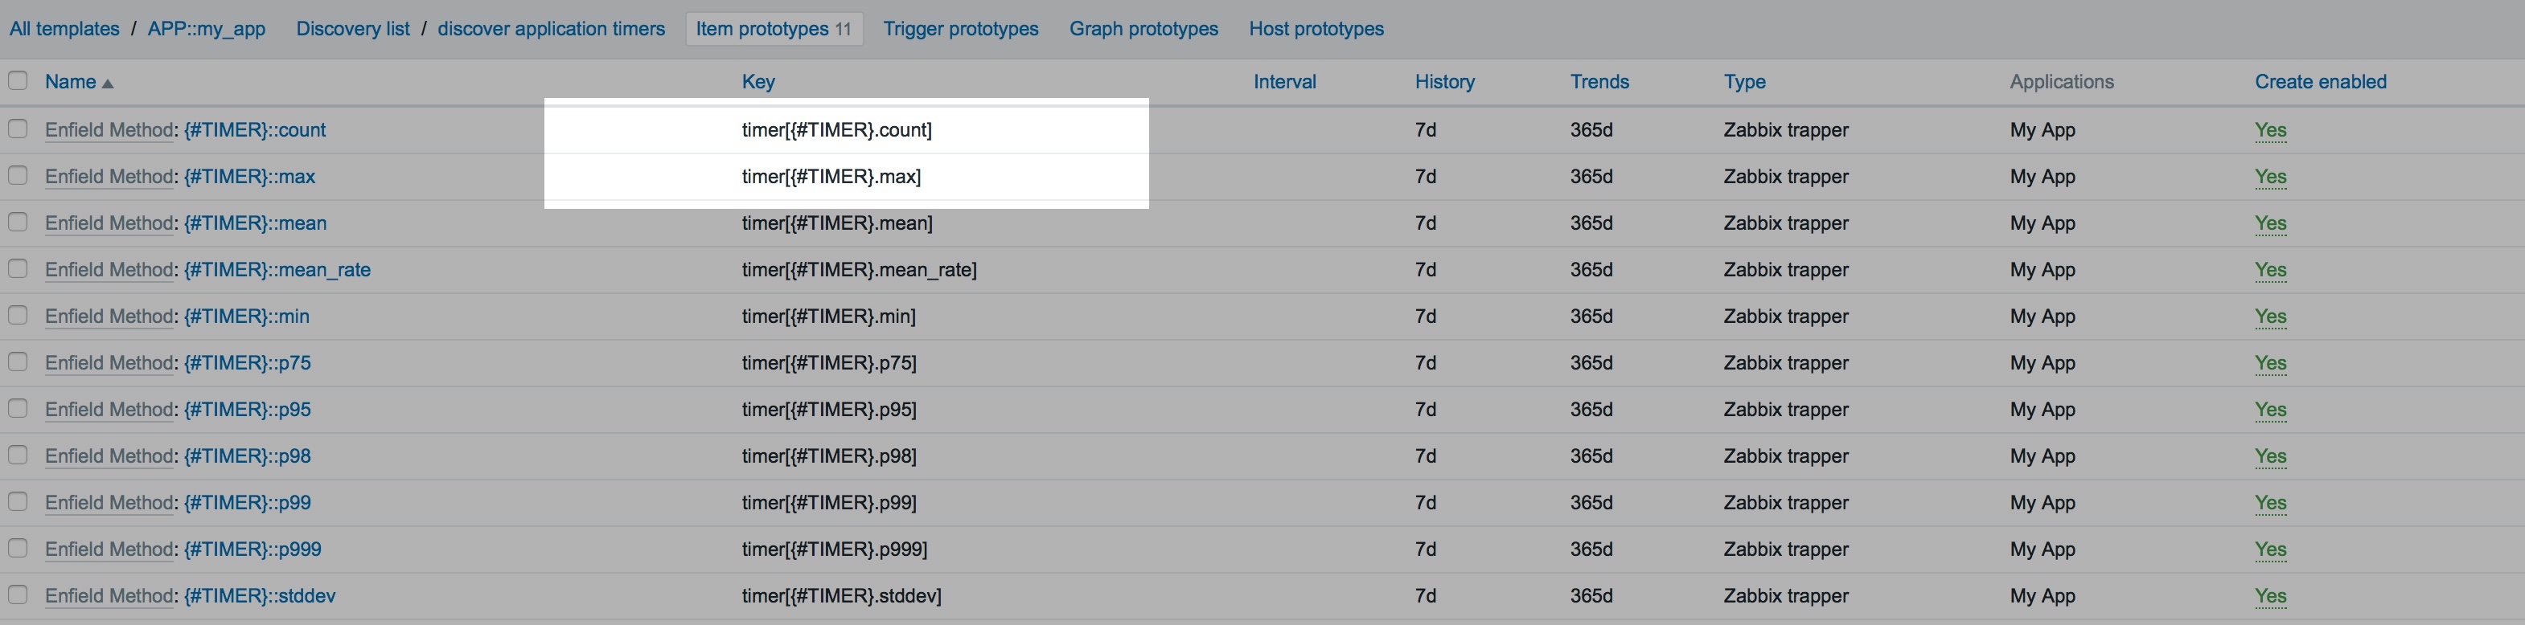
Task: Check the box for {#TIMER}::mean row
Action: pos(18,222)
